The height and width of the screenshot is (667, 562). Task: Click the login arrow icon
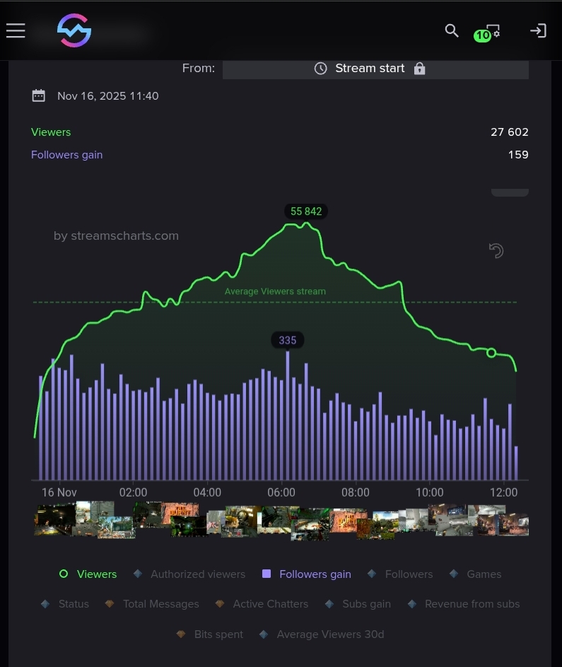tap(538, 30)
